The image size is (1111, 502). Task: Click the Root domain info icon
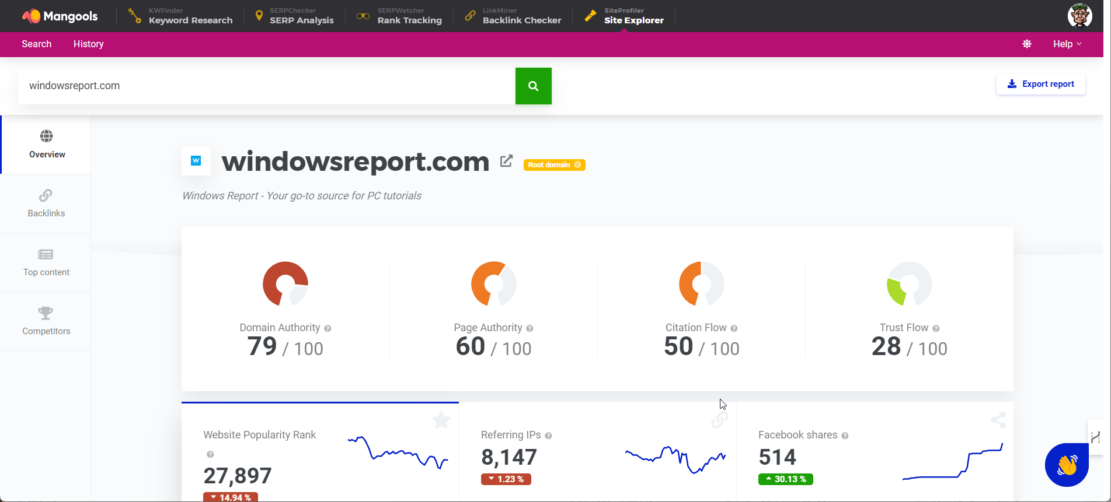pyautogui.click(x=577, y=165)
